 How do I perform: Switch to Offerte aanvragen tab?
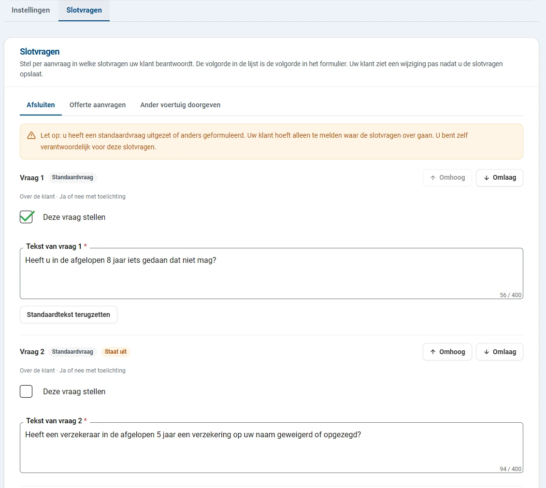98,105
